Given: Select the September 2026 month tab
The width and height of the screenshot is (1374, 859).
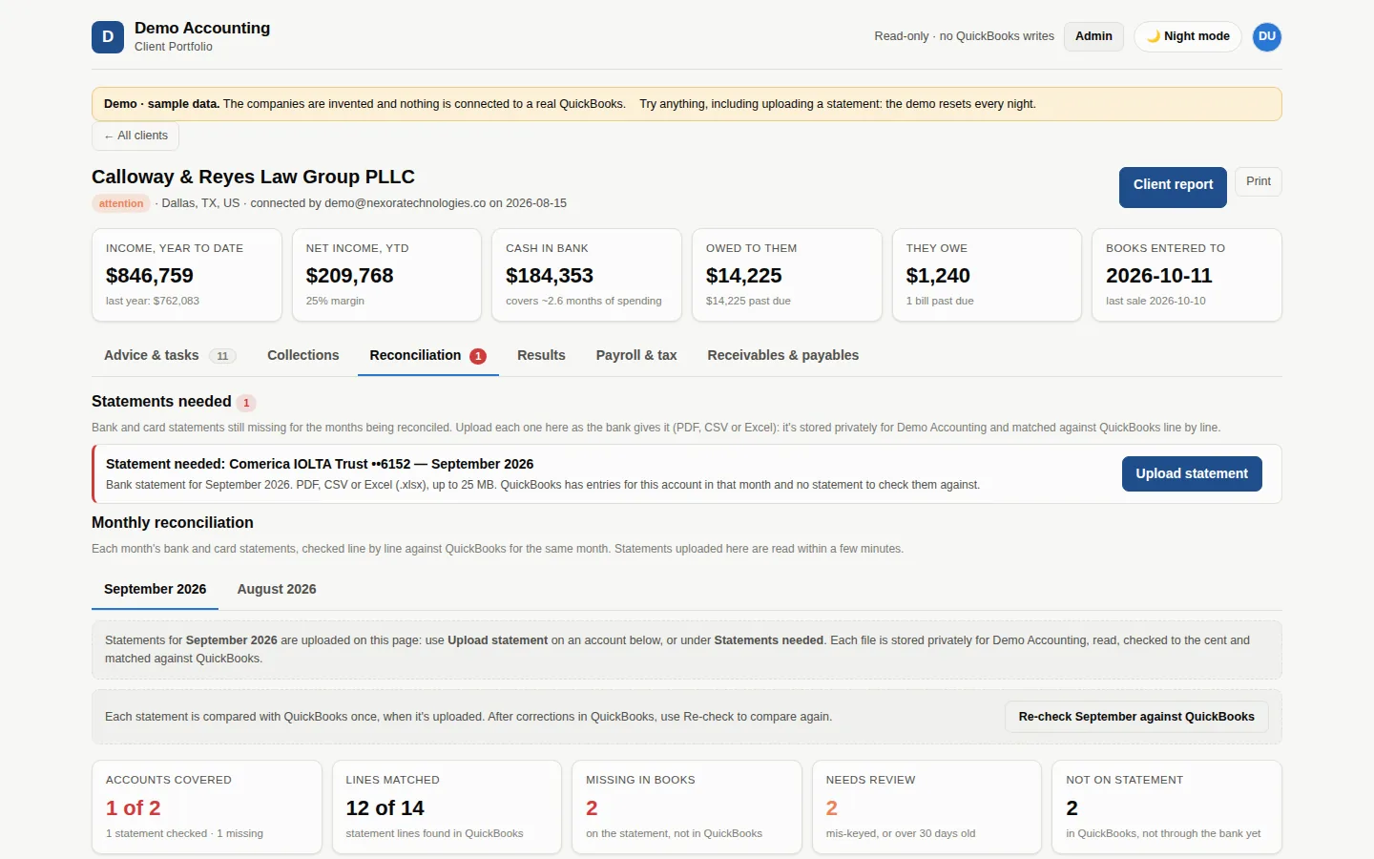Looking at the screenshot, I should click(155, 590).
